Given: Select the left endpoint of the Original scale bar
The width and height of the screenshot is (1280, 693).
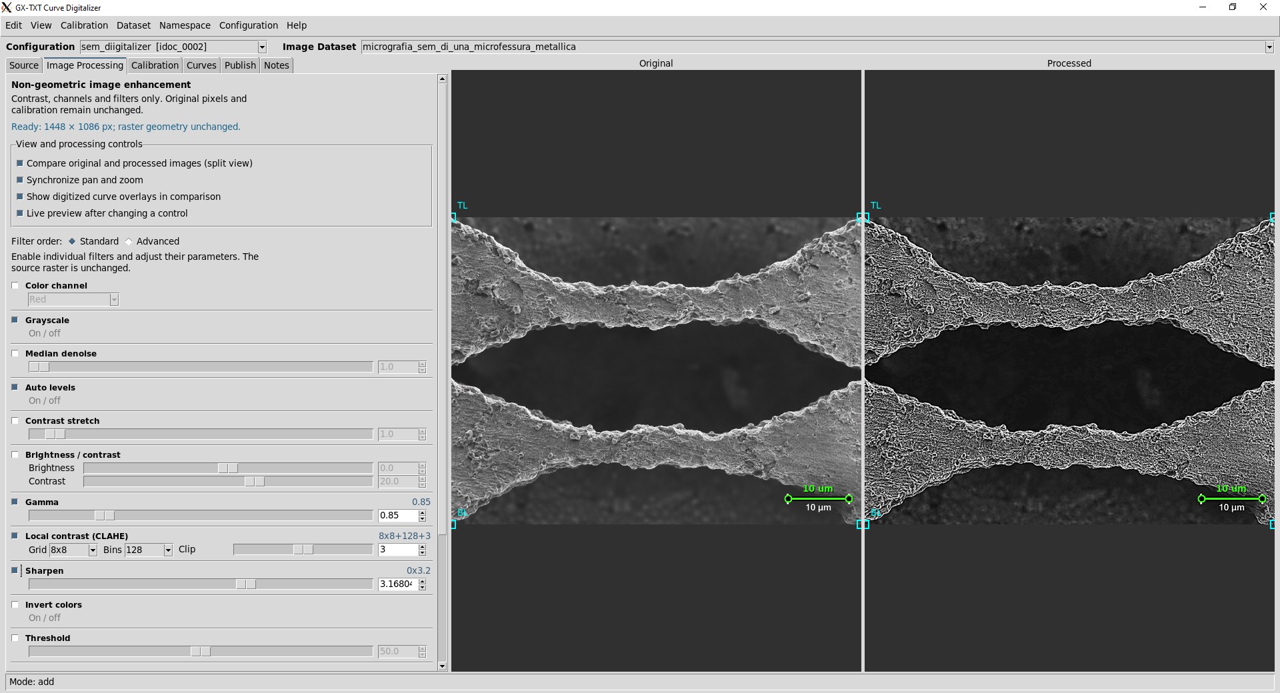Looking at the screenshot, I should tap(788, 498).
